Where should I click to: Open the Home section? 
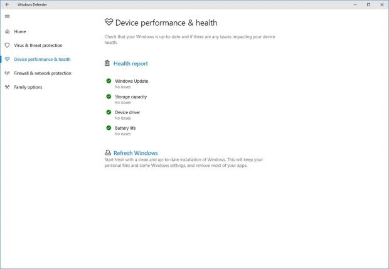pos(20,31)
